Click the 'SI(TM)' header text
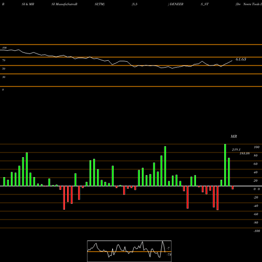 click(100, 4)
